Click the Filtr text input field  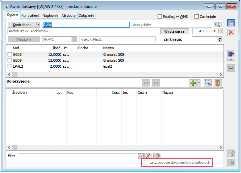[x=78, y=156]
